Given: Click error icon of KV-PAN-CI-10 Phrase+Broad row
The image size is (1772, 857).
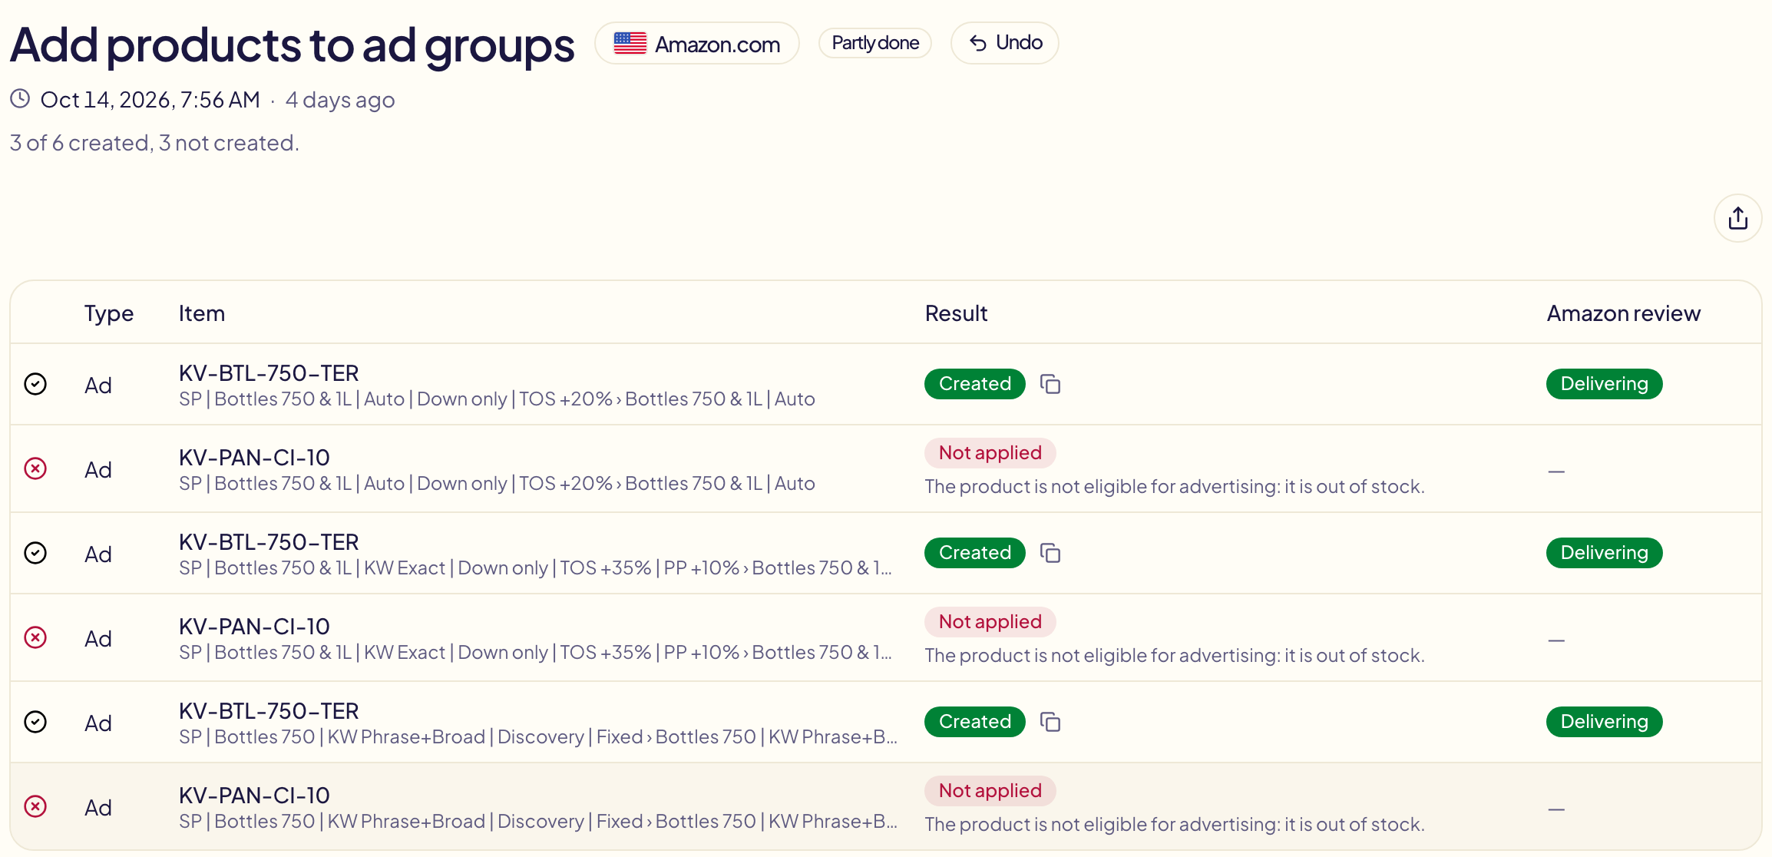Looking at the screenshot, I should 35,806.
